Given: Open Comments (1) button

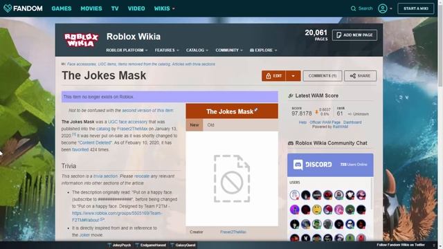Looking at the screenshot, I should coord(323,76).
